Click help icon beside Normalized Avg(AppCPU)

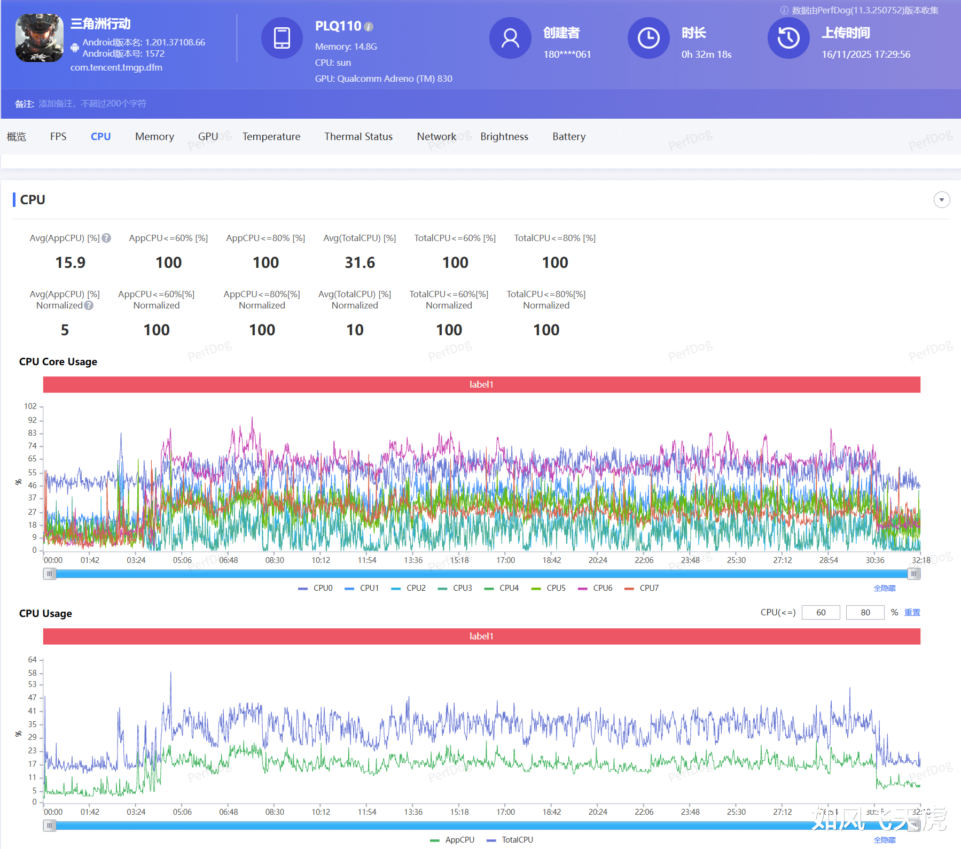coord(89,305)
